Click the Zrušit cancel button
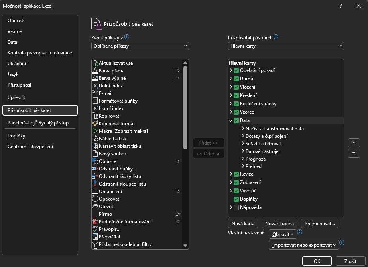This screenshot has width=368, height=267. pyautogui.click(x=350, y=261)
